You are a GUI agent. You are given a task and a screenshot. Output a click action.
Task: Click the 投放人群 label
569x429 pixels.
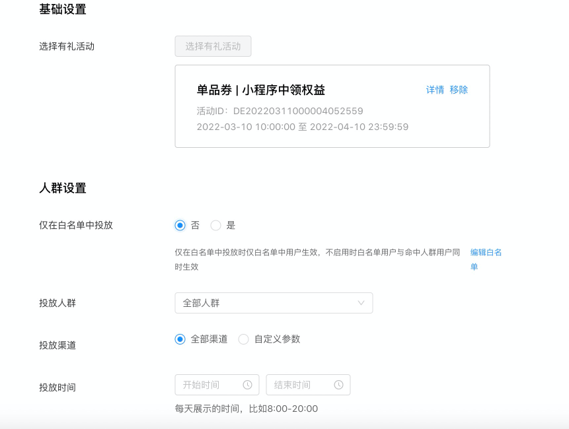57,303
